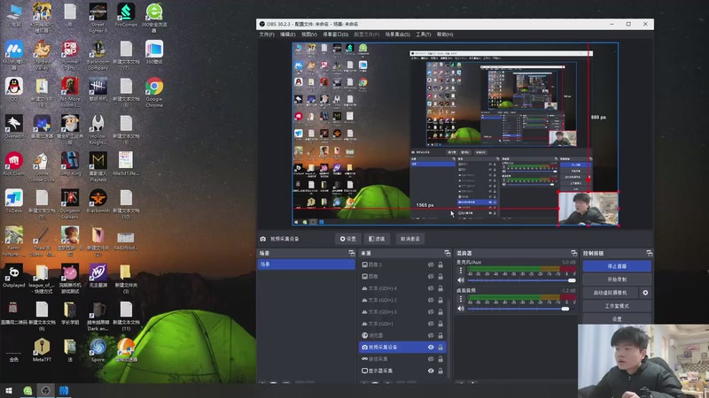Click the 工作室模式 button
This screenshot has width=709, height=398.
(617, 306)
